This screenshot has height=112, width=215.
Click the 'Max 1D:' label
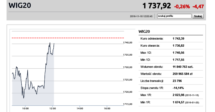tap(146, 53)
